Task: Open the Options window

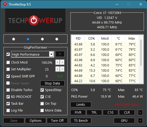Action: tap(36, 121)
